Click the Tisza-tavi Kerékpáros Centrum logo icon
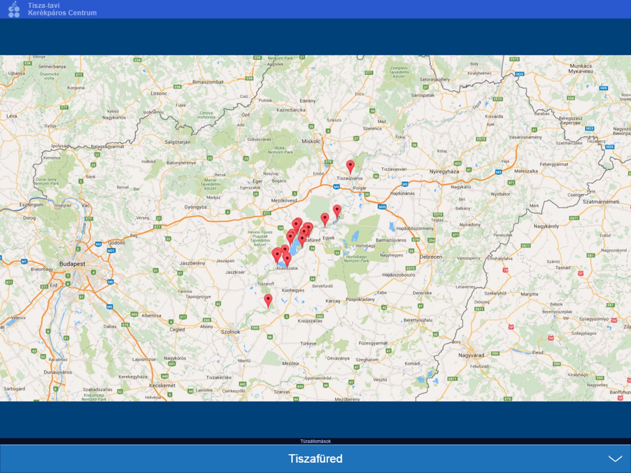 pyautogui.click(x=14, y=9)
